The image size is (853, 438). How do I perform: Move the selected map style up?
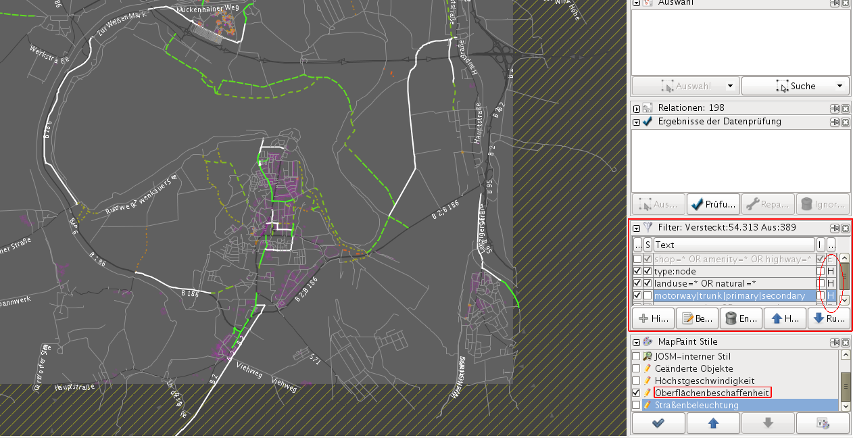click(713, 423)
